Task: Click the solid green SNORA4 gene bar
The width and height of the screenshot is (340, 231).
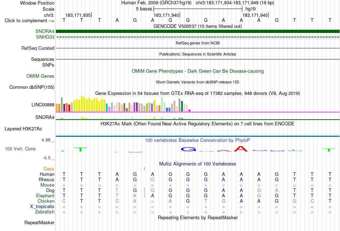Action: (x=198, y=32)
